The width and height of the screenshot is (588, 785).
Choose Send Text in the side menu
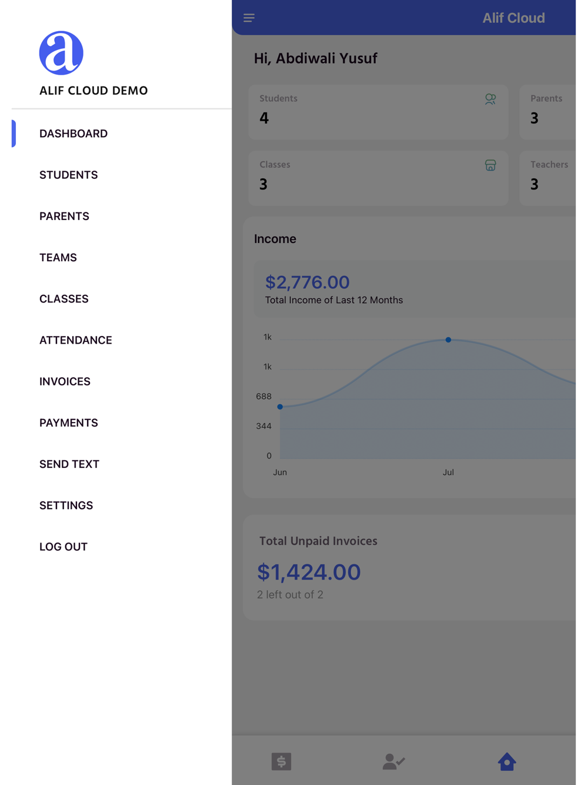click(69, 464)
